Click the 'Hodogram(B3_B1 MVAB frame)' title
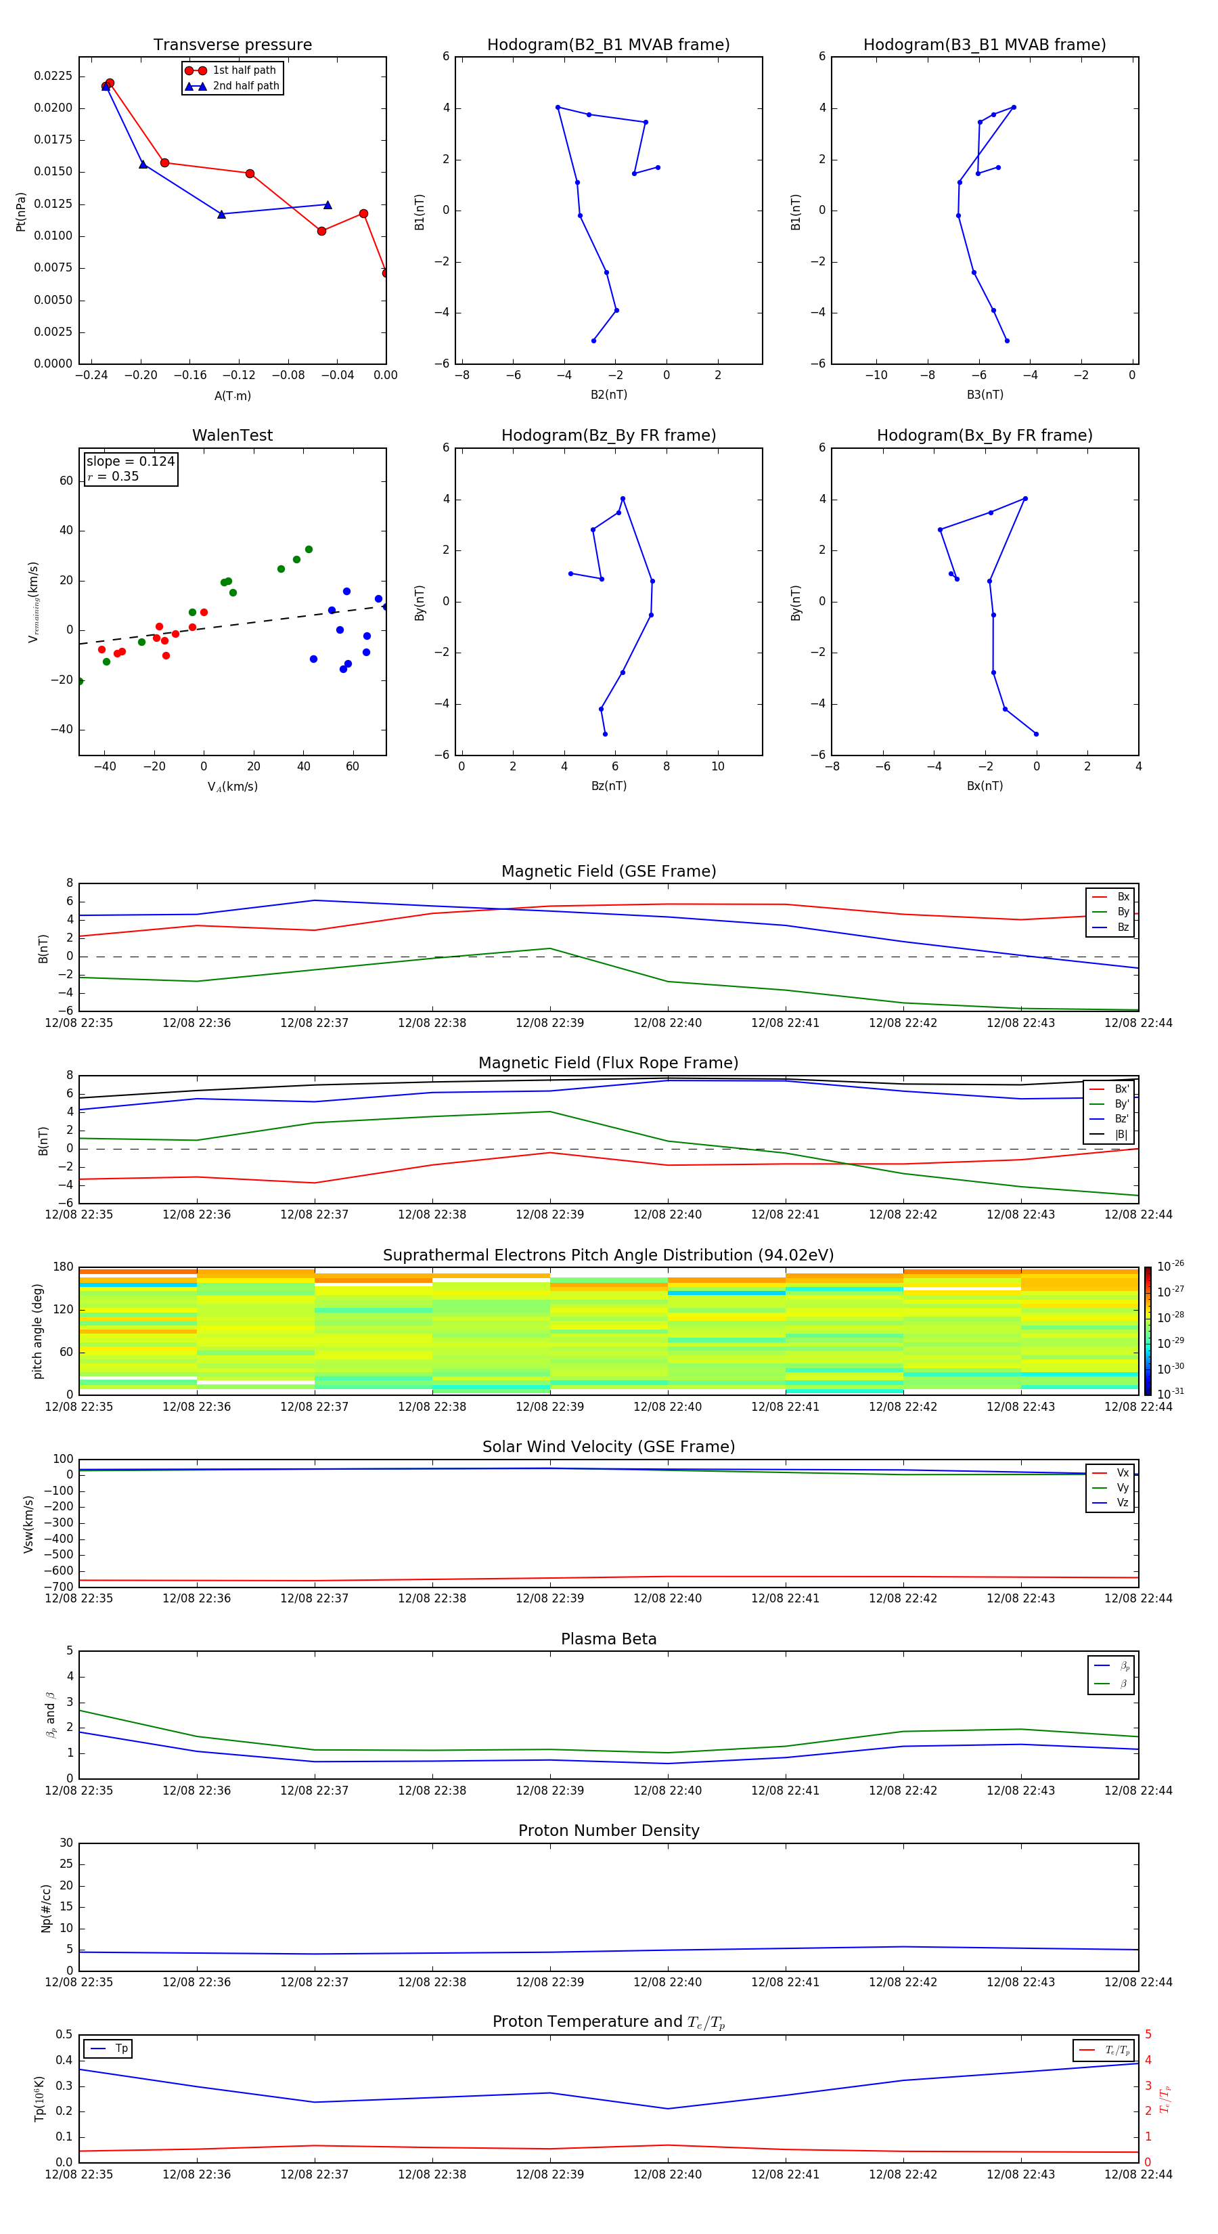This screenshot has height=2234, width=1218. [x=985, y=45]
